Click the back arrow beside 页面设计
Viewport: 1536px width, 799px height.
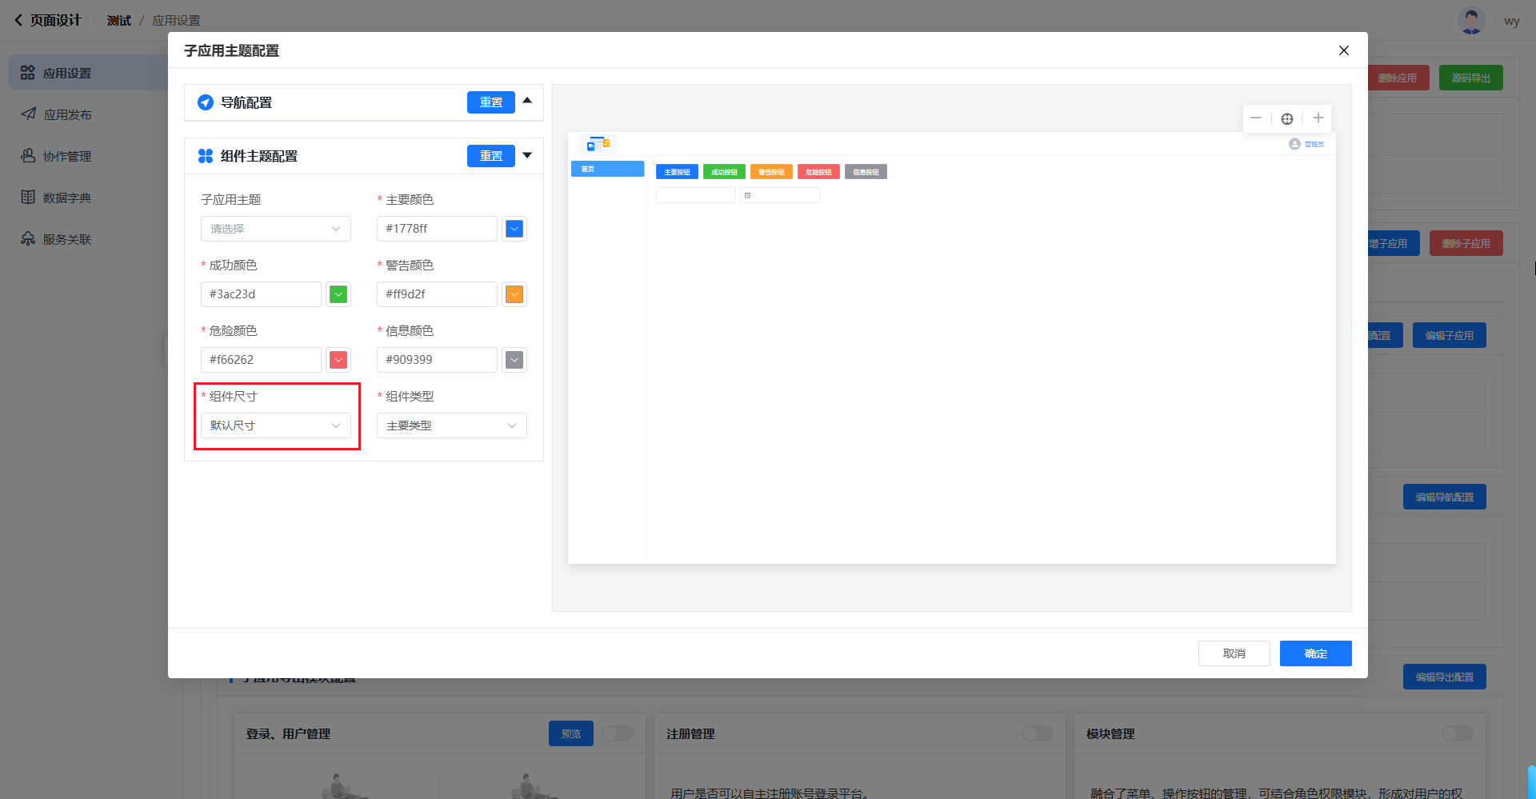pos(18,20)
